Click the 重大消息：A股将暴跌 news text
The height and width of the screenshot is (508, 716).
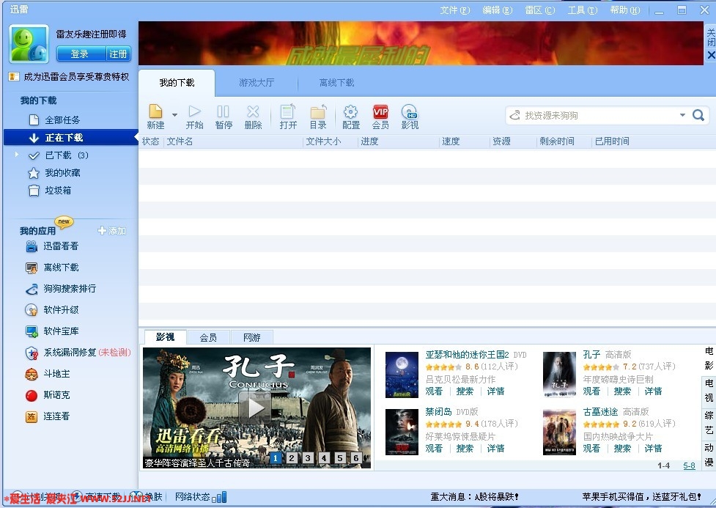click(474, 496)
